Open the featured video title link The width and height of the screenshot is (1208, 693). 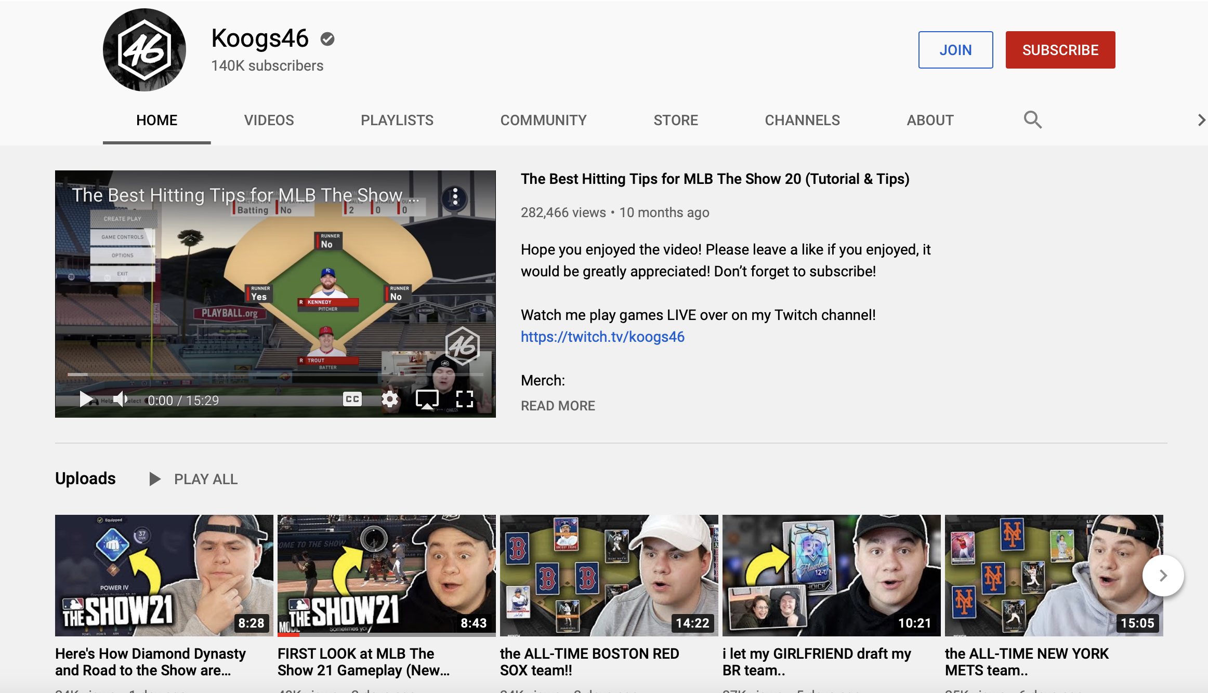715,179
